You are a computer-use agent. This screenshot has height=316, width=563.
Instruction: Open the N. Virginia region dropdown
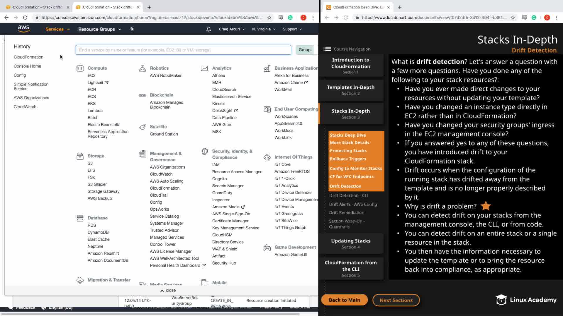[x=263, y=29]
